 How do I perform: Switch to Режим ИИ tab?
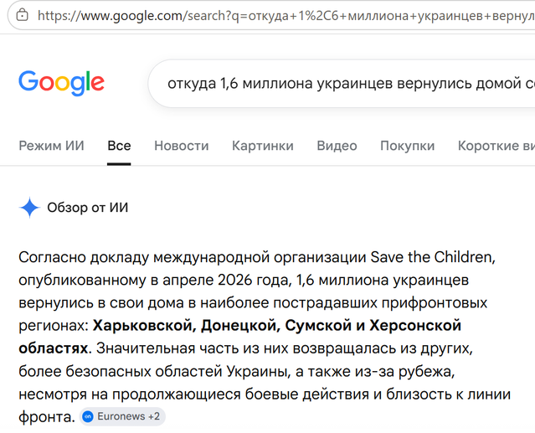point(51,146)
